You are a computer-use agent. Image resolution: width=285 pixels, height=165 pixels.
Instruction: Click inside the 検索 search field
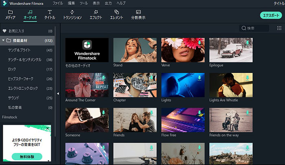pos(254,28)
